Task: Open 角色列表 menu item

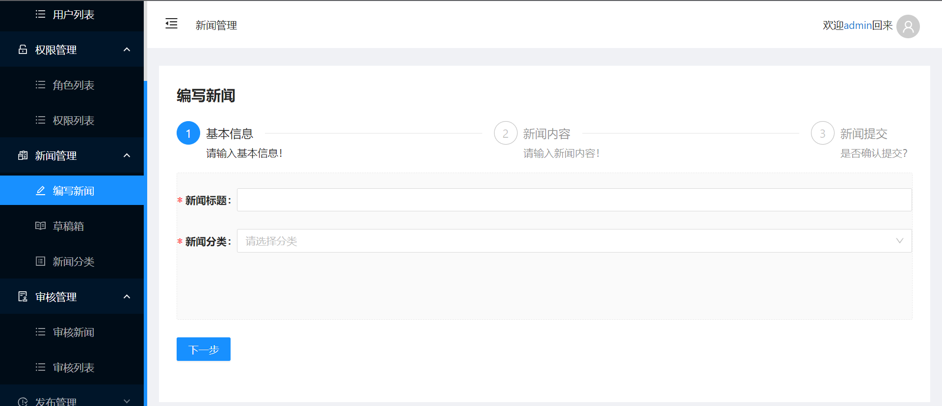Action: [x=72, y=85]
